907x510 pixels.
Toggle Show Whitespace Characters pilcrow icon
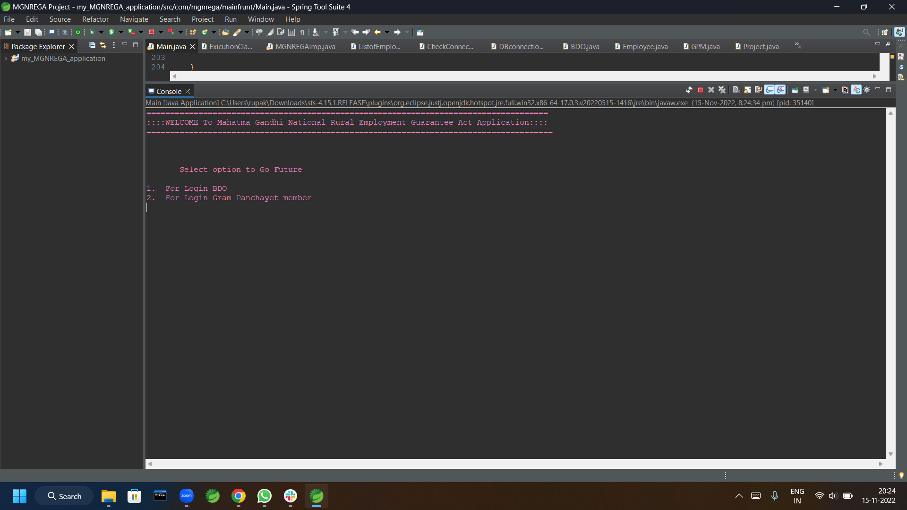pos(302,32)
